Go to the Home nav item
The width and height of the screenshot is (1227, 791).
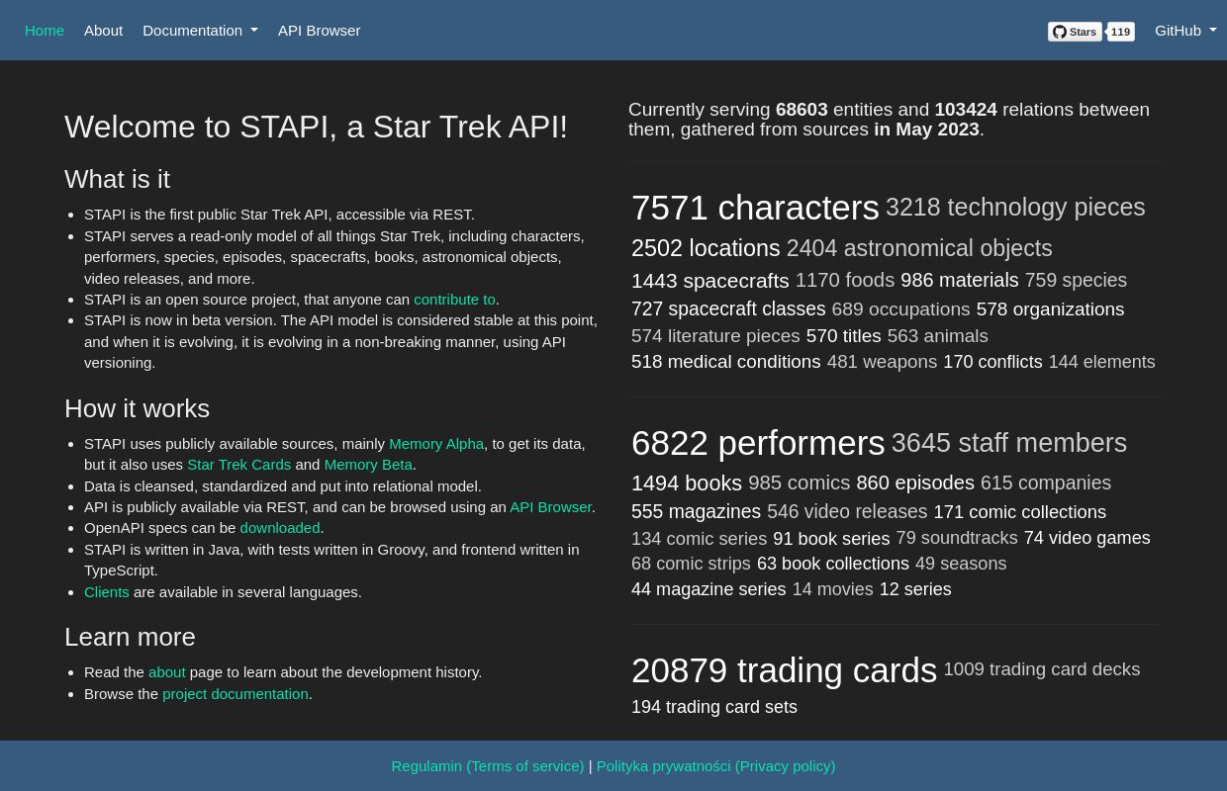pos(45,31)
